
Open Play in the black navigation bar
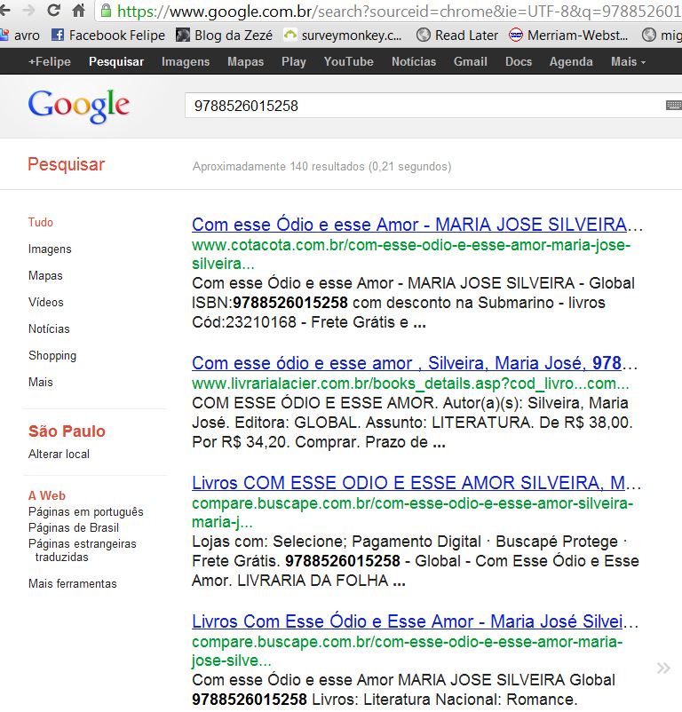pos(294,61)
